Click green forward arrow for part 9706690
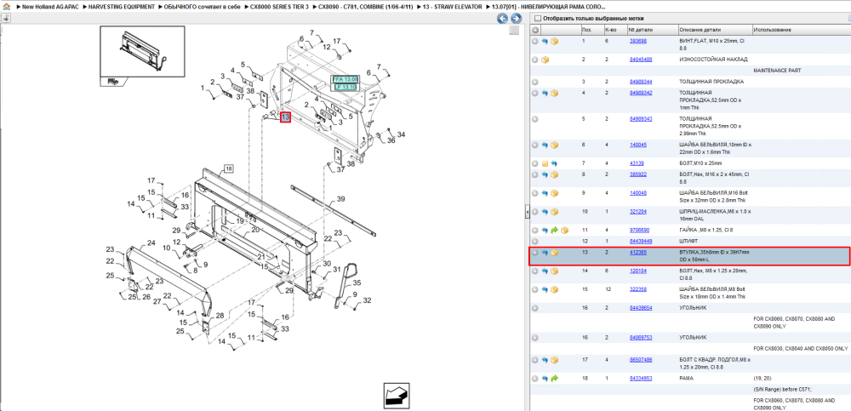This screenshot has height=411, width=851. 554,231
